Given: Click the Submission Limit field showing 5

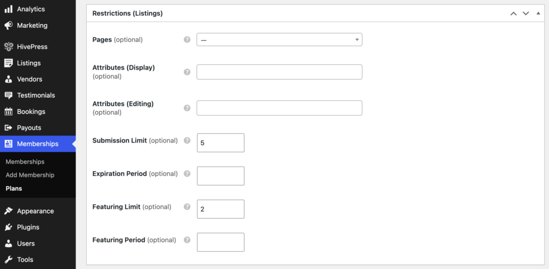Looking at the screenshot, I should click(220, 143).
